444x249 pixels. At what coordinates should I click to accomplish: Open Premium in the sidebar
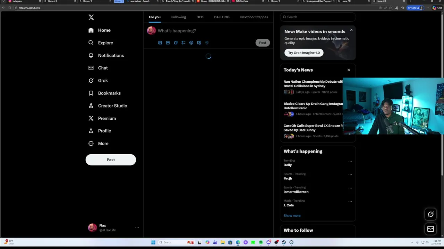point(102,118)
